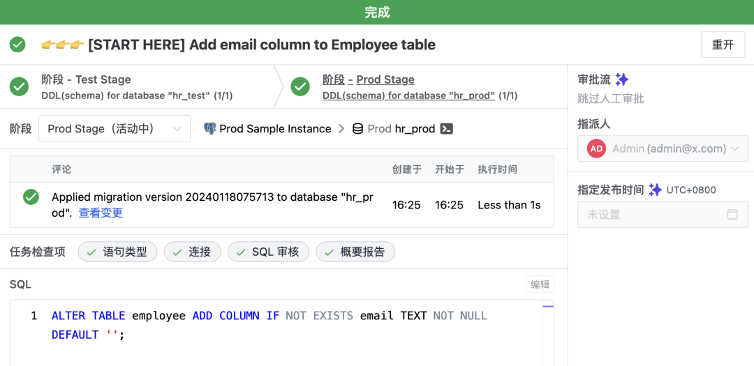754x366 pixels.
Task: Click the editor minimap marker at top right
Action: [548, 306]
